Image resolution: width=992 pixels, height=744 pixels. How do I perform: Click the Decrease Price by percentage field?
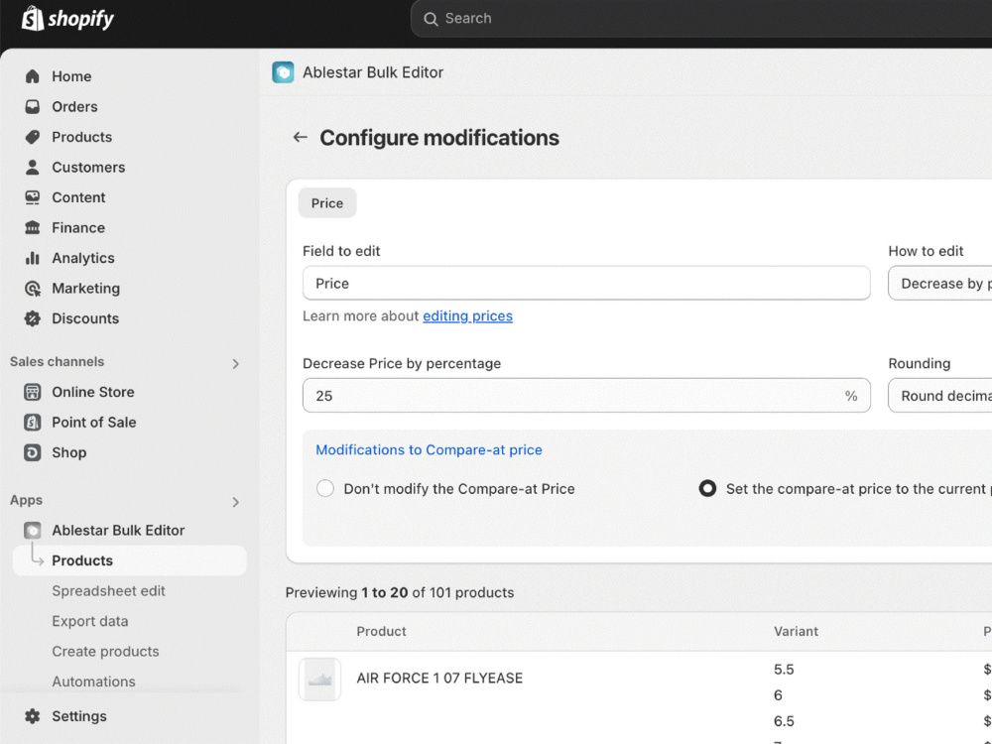[x=586, y=396]
